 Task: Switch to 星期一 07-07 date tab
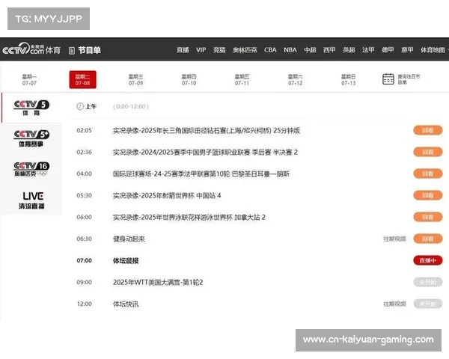29,79
